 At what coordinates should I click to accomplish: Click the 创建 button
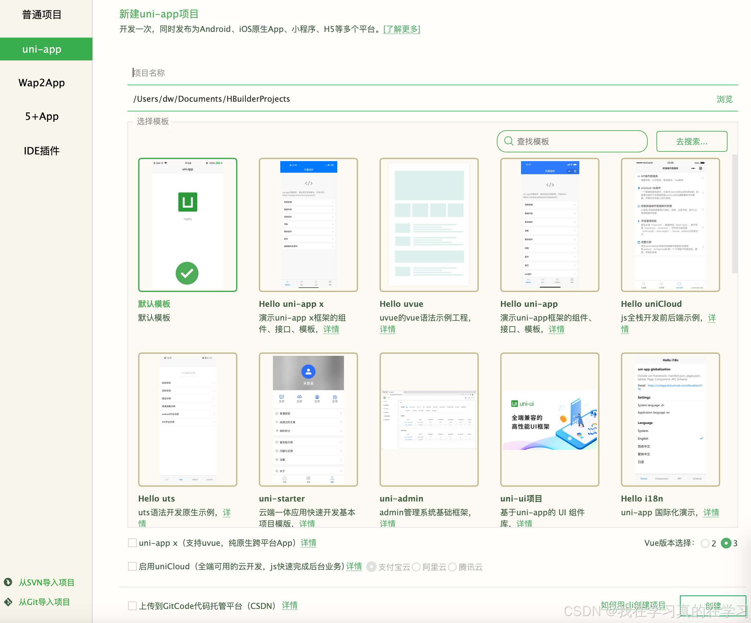tap(713, 606)
